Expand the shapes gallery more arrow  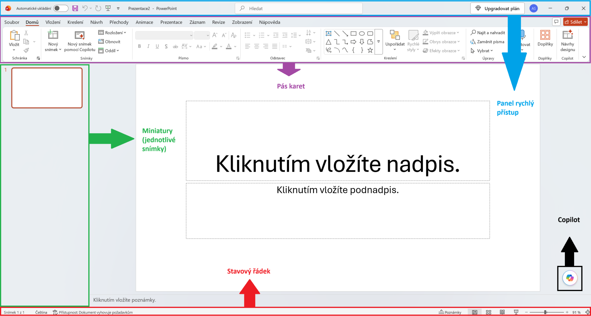pyautogui.click(x=379, y=42)
